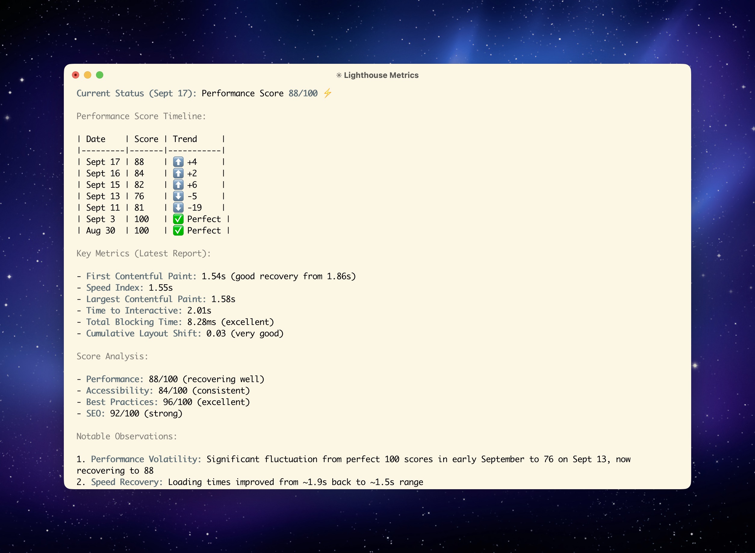Click the down arrow icon in Sept 11 row
Image resolution: width=755 pixels, height=553 pixels.
coord(178,208)
